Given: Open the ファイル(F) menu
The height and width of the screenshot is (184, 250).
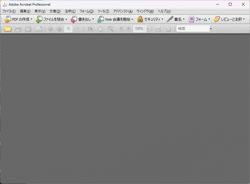Looking at the screenshot, I should point(9,11).
